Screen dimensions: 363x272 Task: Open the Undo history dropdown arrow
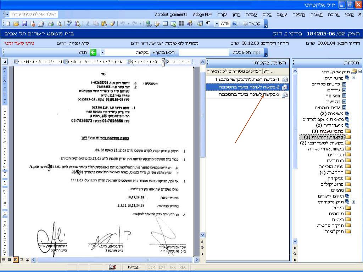[x=128, y=24]
